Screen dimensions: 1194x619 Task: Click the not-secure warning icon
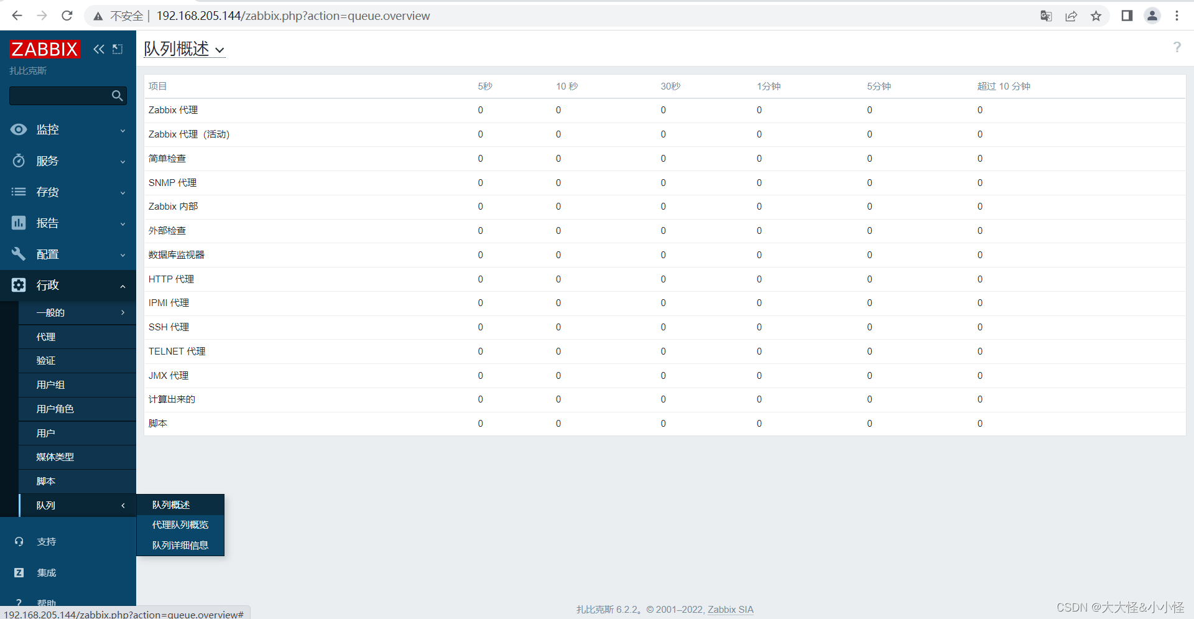click(x=98, y=16)
